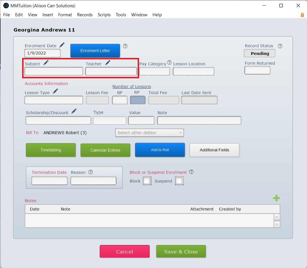Click the Lesson Type field
This screenshot has width=307, height=268.
click(x=54, y=100)
